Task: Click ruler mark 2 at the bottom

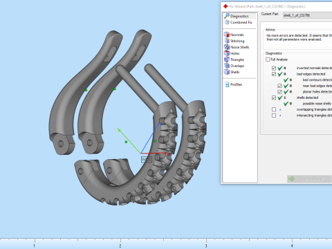Action: pyautogui.click(x=120, y=246)
